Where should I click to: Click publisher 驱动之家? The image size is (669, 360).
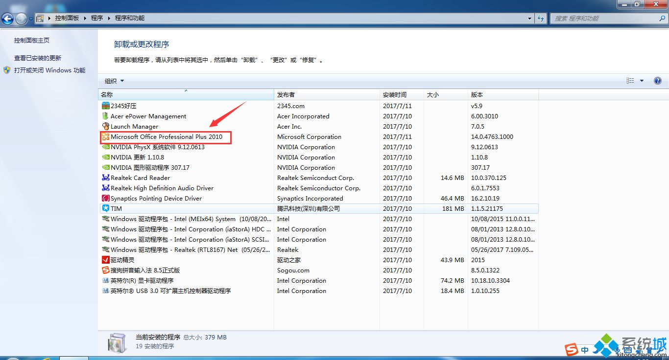(289, 260)
